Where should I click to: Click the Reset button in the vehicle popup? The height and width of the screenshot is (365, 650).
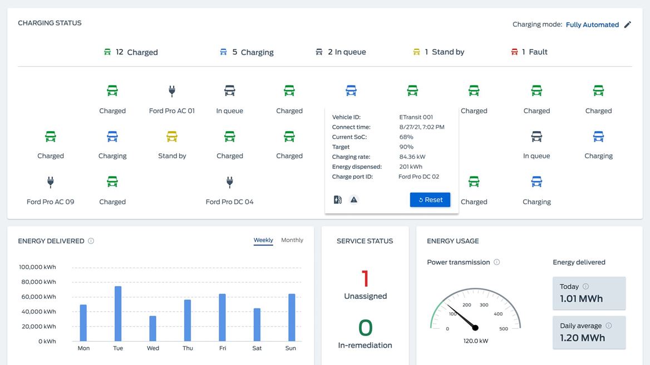point(430,199)
